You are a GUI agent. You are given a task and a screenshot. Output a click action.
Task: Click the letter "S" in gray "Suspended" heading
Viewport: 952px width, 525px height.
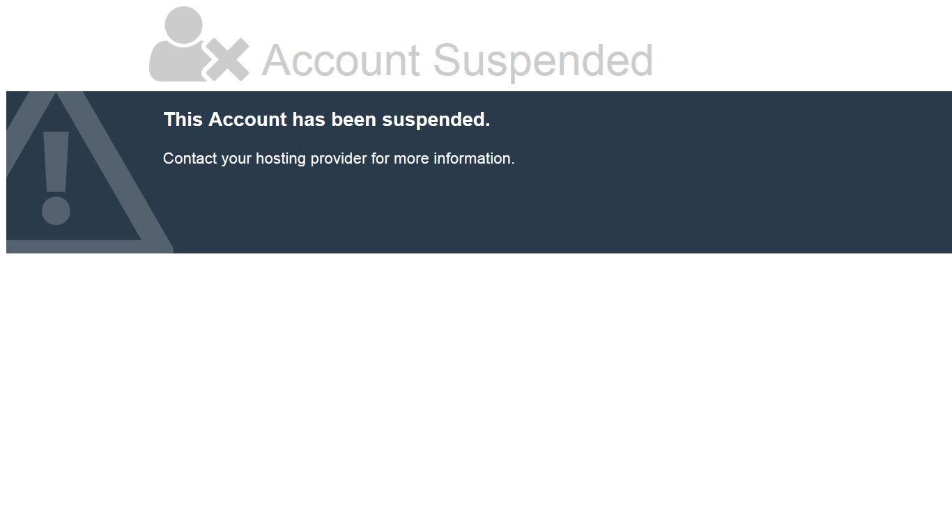pos(450,61)
